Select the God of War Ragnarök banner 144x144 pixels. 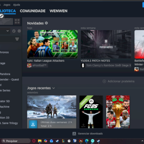pyautogui.click(x=51, y=107)
